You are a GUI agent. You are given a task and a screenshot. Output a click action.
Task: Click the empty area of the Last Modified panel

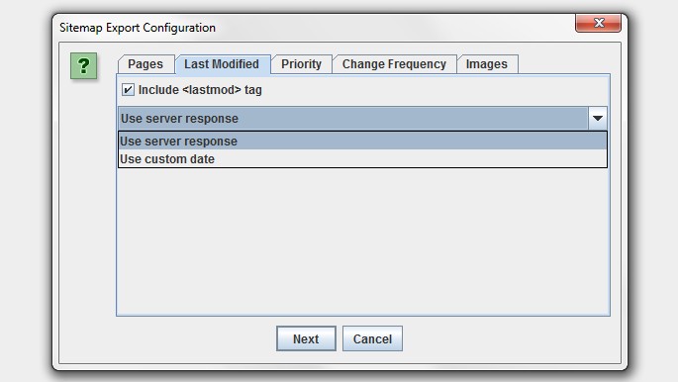(362, 242)
